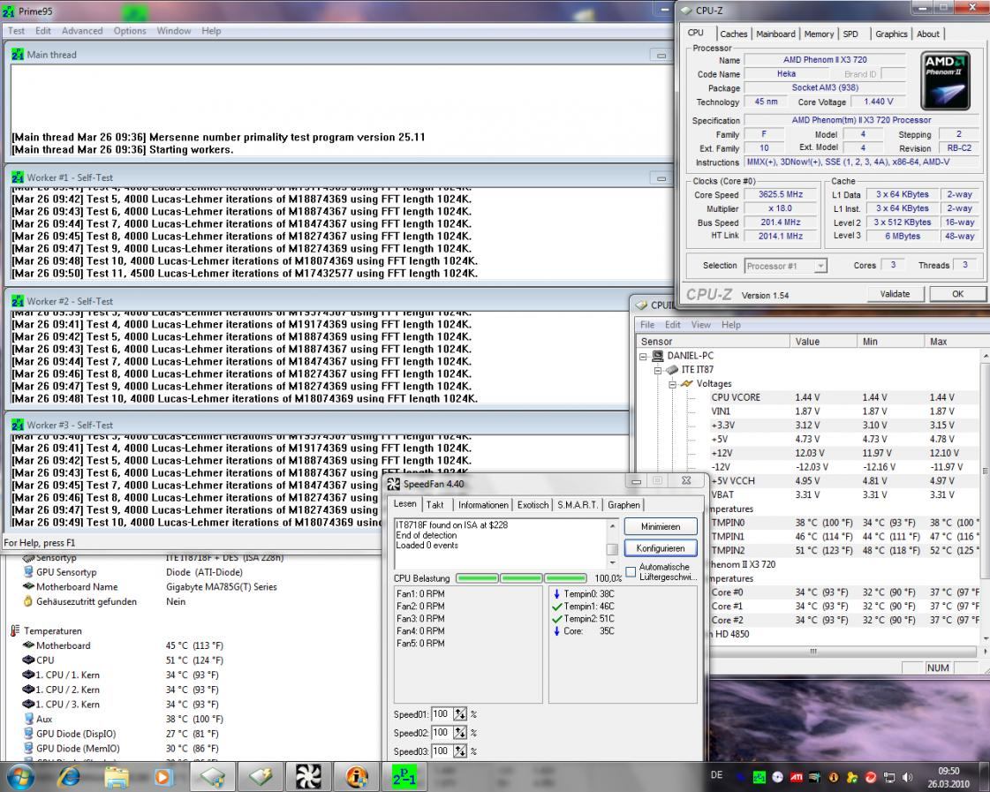Click the Prime95 title bar icon
The height and width of the screenshot is (792, 990).
click(x=8, y=11)
